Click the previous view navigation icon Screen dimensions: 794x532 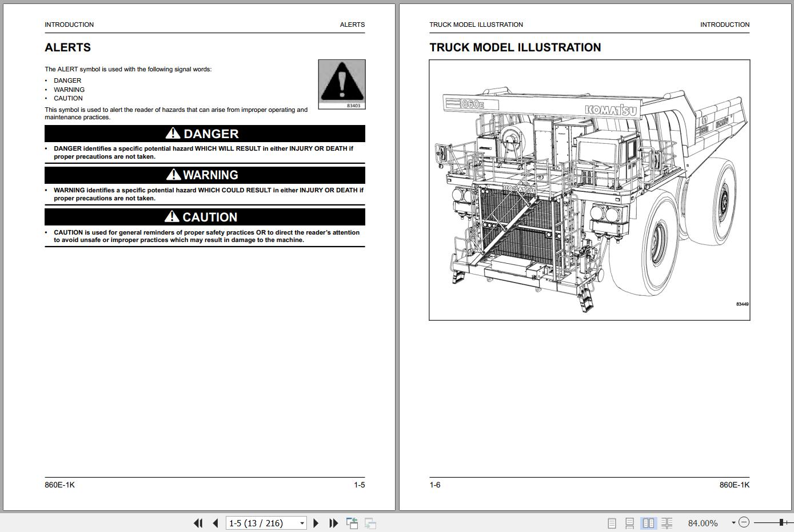(352, 523)
